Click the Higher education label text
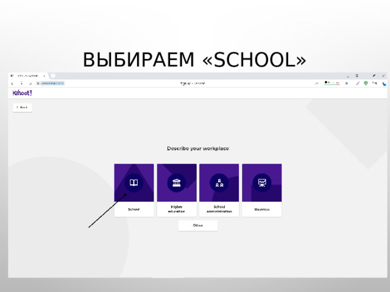Viewport: 390px width, 292px height. tap(177, 209)
